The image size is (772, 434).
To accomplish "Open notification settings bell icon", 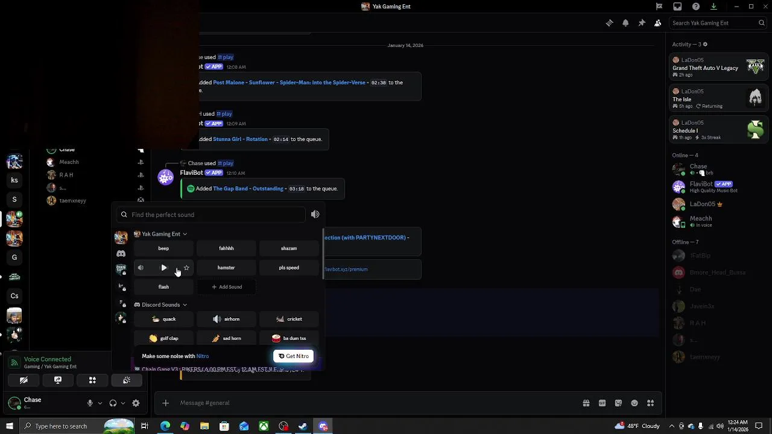I will [x=625, y=23].
